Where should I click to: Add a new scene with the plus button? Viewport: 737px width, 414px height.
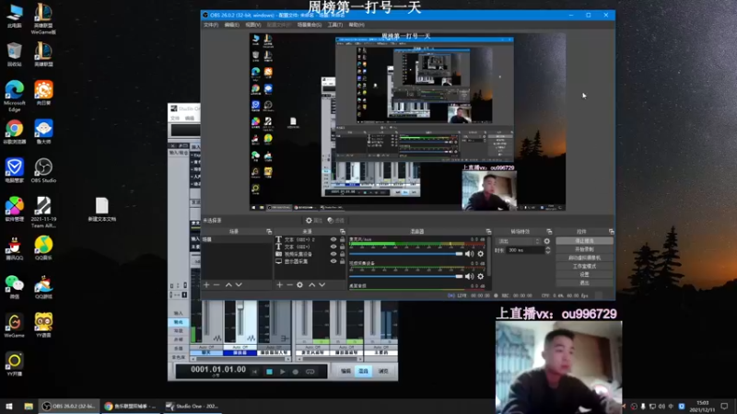tap(206, 285)
